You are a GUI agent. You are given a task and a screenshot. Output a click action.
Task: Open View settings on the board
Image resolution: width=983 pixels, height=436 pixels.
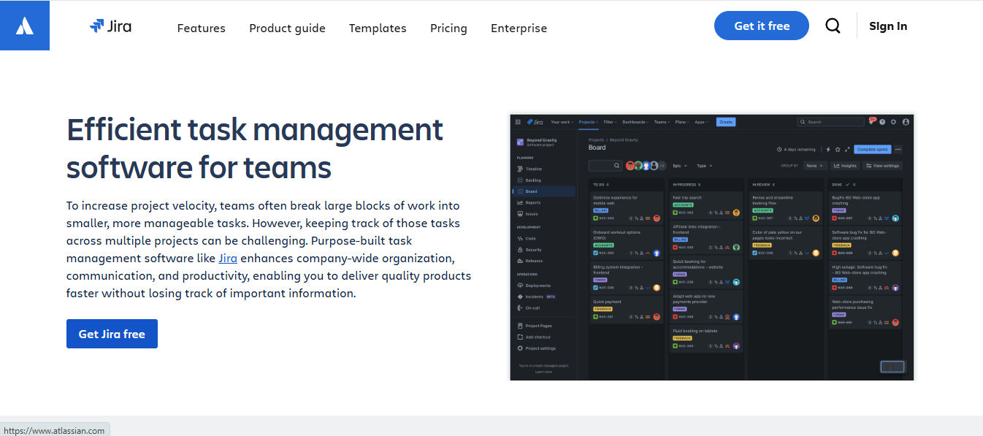coord(883,166)
